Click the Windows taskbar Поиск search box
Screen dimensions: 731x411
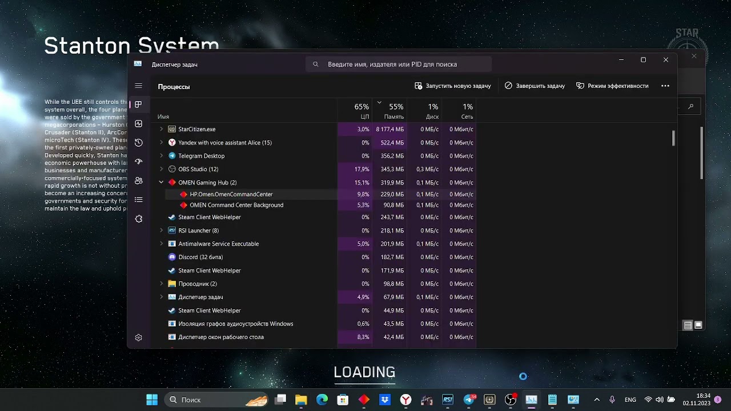[216, 400]
